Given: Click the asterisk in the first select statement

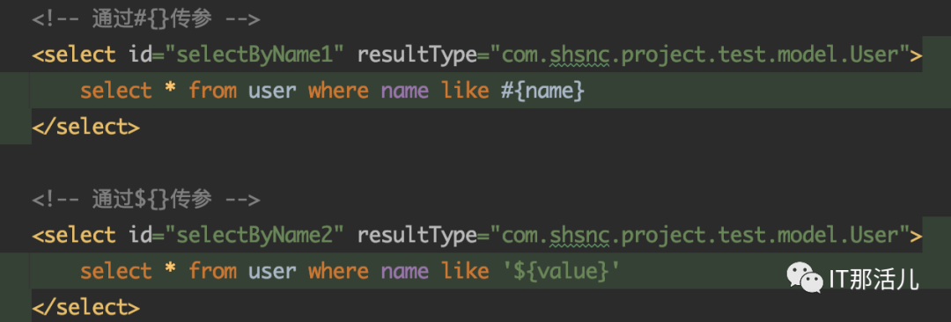Looking at the screenshot, I should [x=171, y=91].
